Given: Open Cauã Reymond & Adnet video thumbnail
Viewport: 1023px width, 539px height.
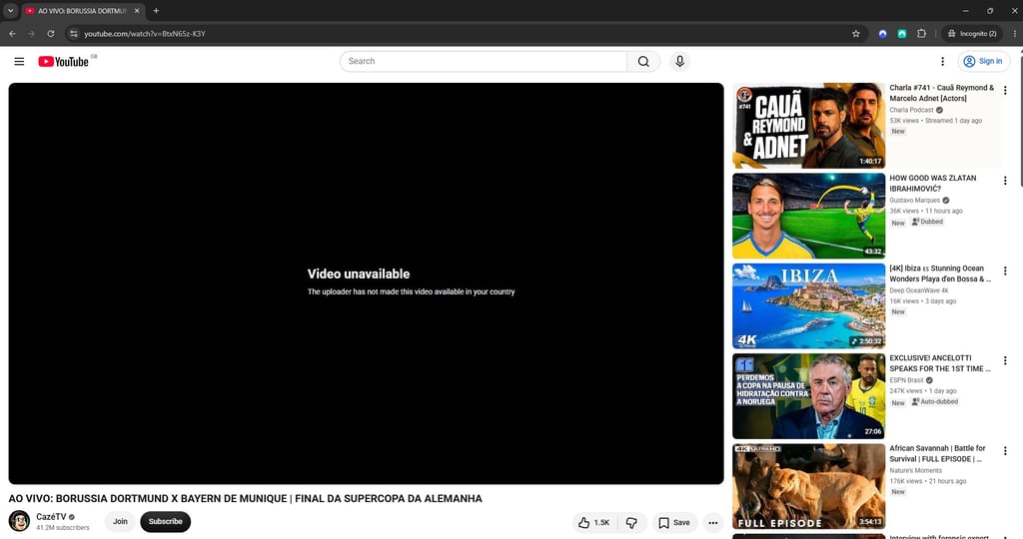Looking at the screenshot, I should (808, 125).
